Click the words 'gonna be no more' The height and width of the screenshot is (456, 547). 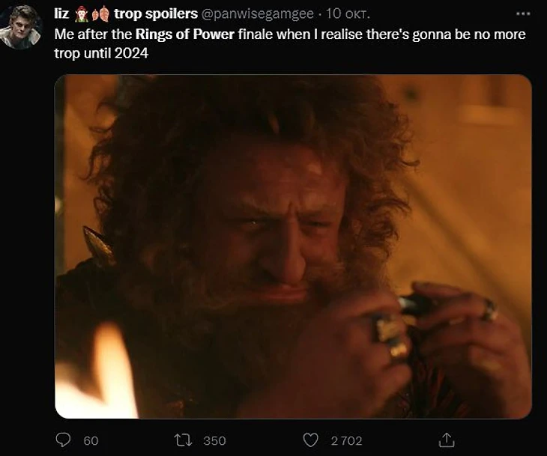tap(469, 34)
